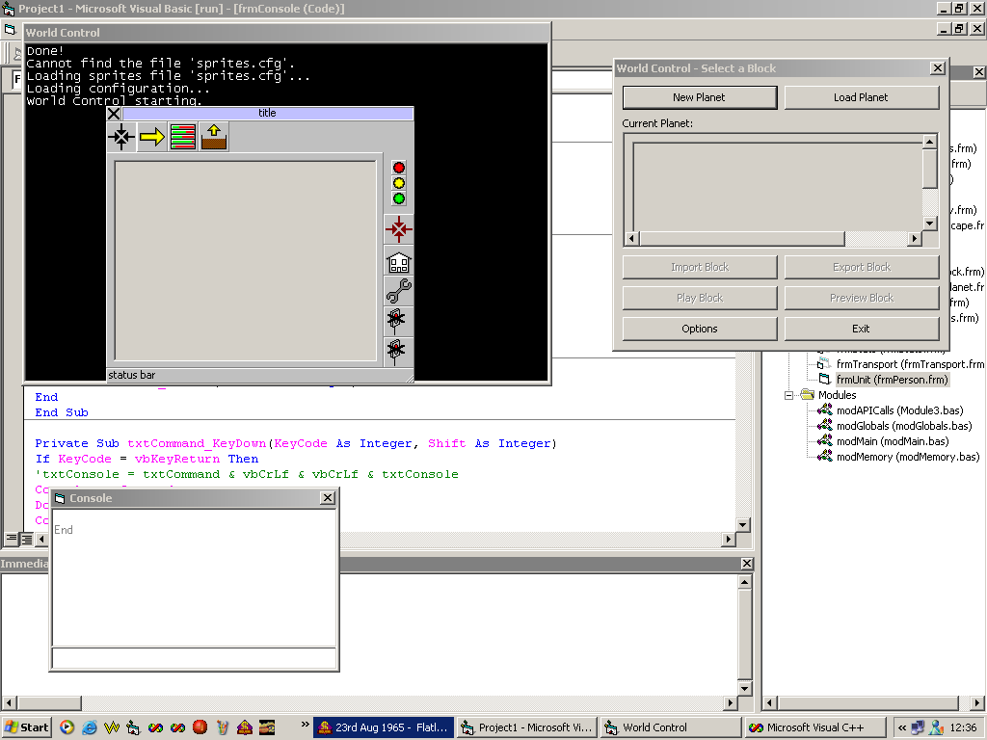Switch to the Microsoft Visual C++ taskbar item
The image size is (987, 740).
point(814,727)
